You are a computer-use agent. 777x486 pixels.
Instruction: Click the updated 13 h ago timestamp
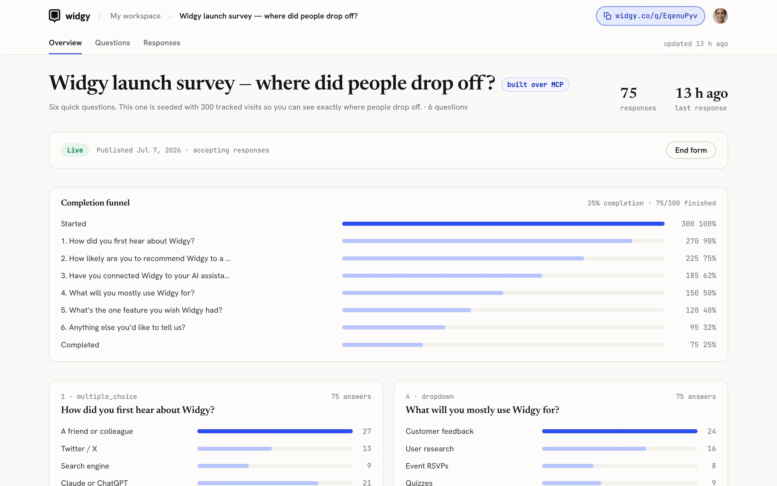point(696,44)
